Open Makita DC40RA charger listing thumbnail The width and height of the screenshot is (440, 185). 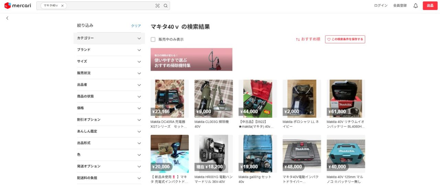tap(169, 99)
